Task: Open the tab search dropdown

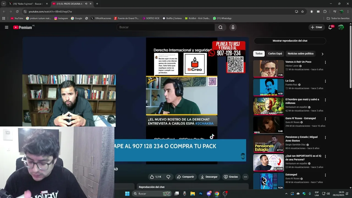Action: tap(4, 4)
